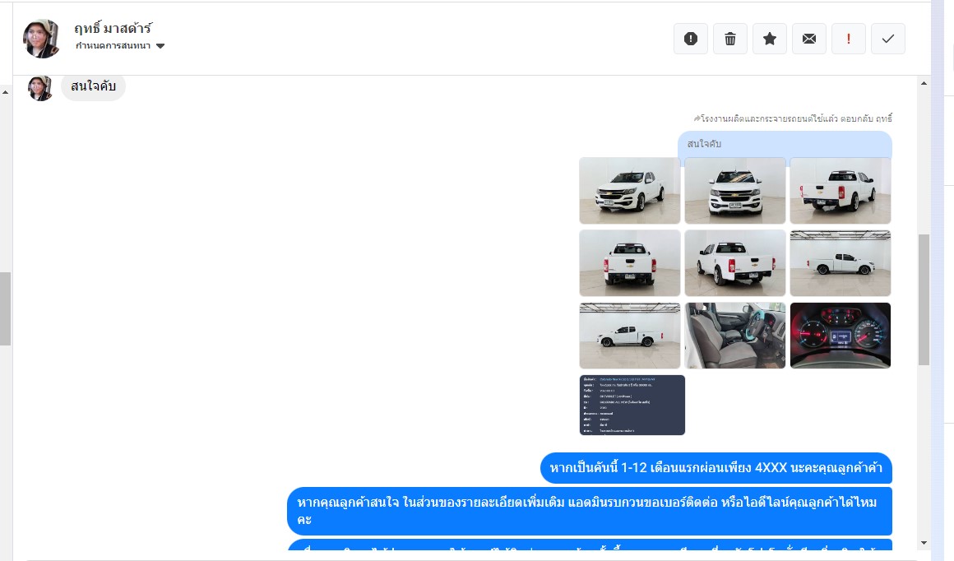Open กำหนดการสนทนา dropdown under name
The width and height of the screenshot is (954, 561).
click(x=120, y=45)
